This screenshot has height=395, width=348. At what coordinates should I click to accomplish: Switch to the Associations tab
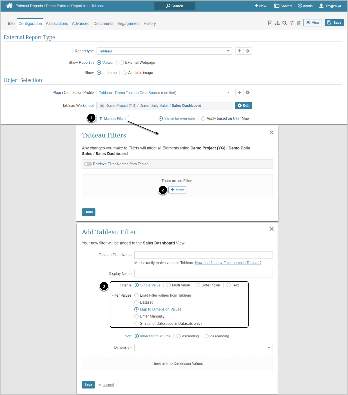57,24
